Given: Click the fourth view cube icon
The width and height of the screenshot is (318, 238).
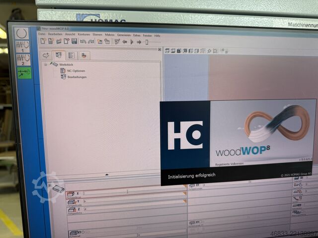Looking at the screenshot, I should pyautogui.click(x=185, y=51).
